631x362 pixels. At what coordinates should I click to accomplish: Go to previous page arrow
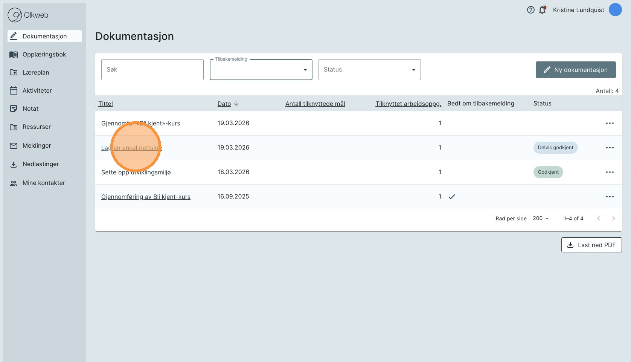coord(598,218)
